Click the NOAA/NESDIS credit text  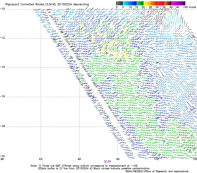pyautogui.click(x=157, y=171)
